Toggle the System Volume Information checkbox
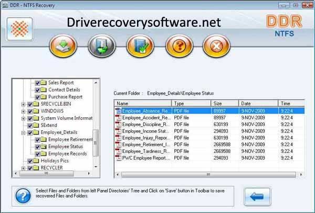 coord(30,118)
